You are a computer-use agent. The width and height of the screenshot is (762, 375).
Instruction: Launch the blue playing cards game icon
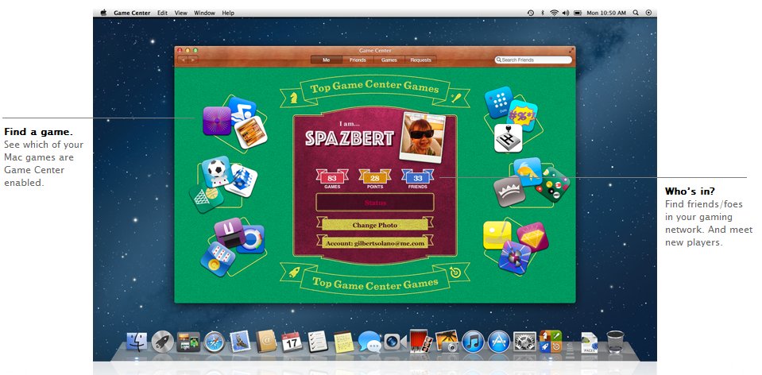pyautogui.click(x=218, y=259)
